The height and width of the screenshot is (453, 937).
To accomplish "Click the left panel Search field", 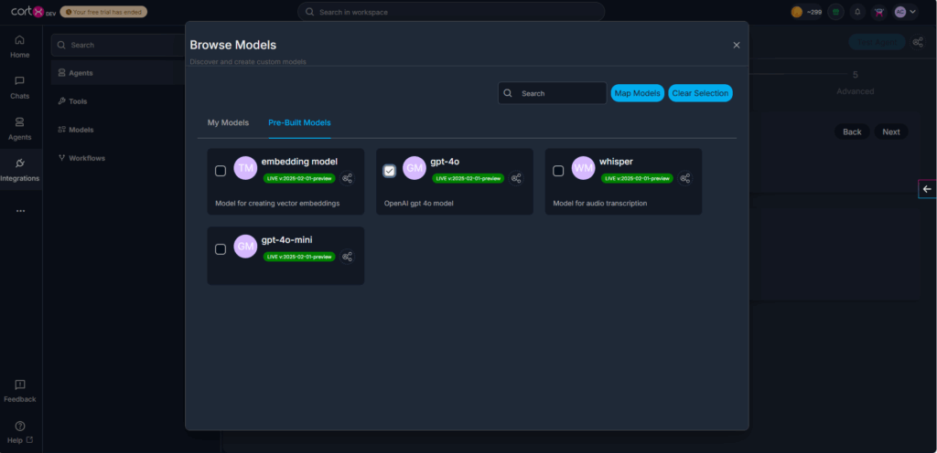I will pos(118,45).
